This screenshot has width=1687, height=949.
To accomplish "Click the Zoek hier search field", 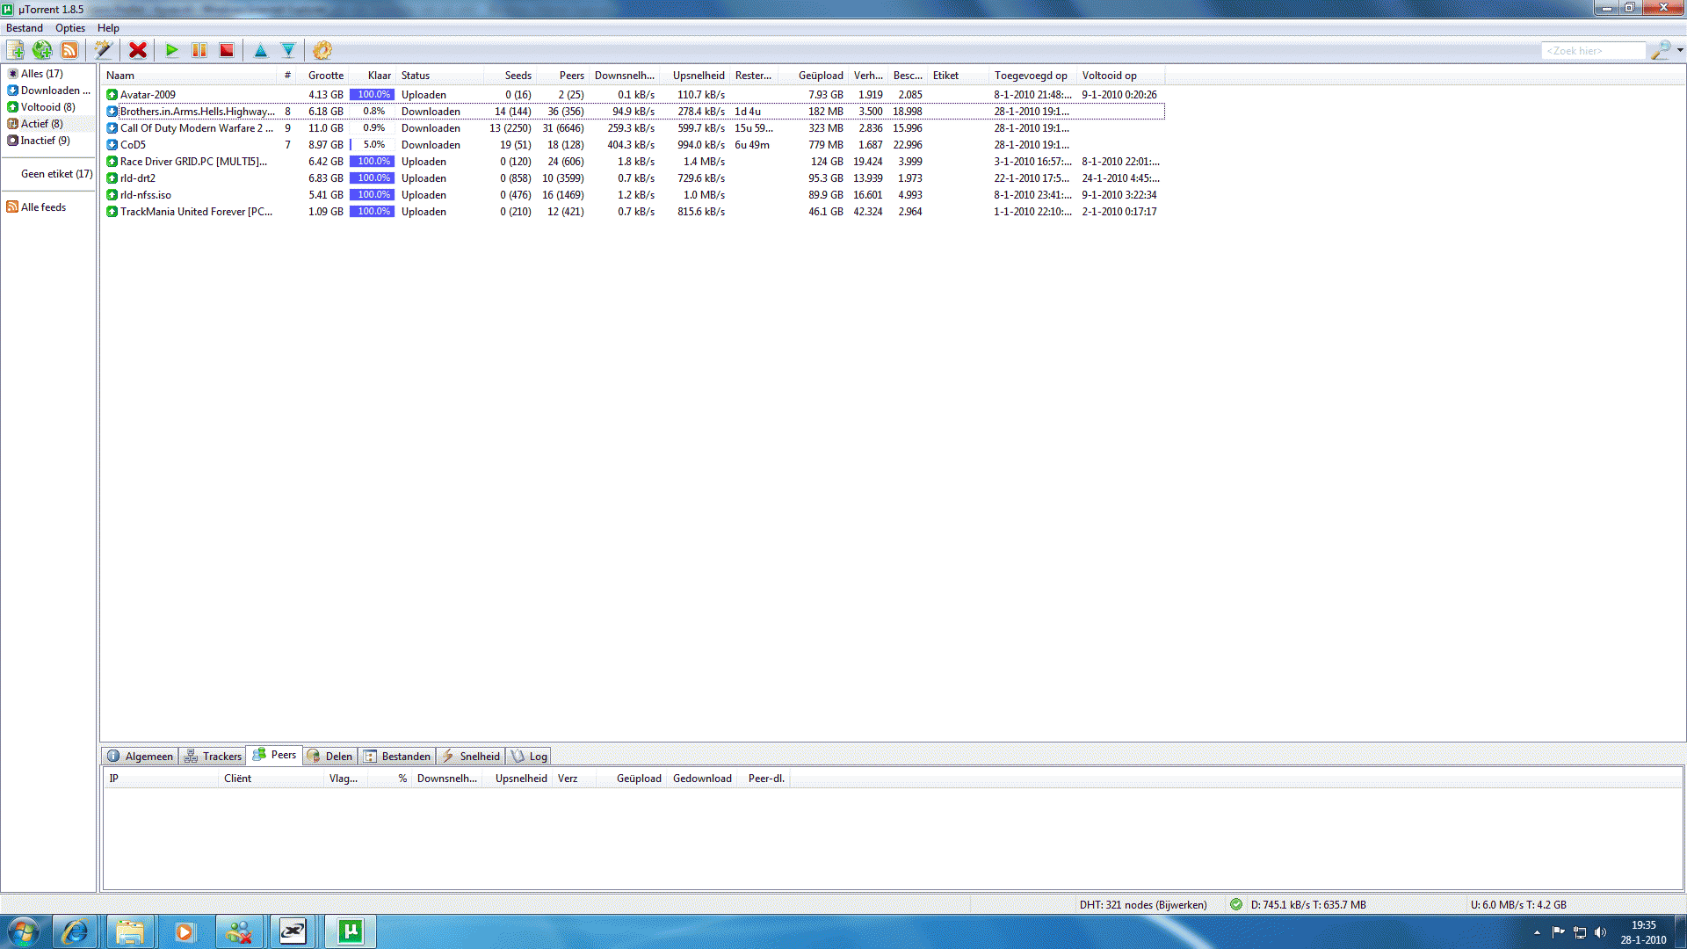I will click(x=1593, y=51).
